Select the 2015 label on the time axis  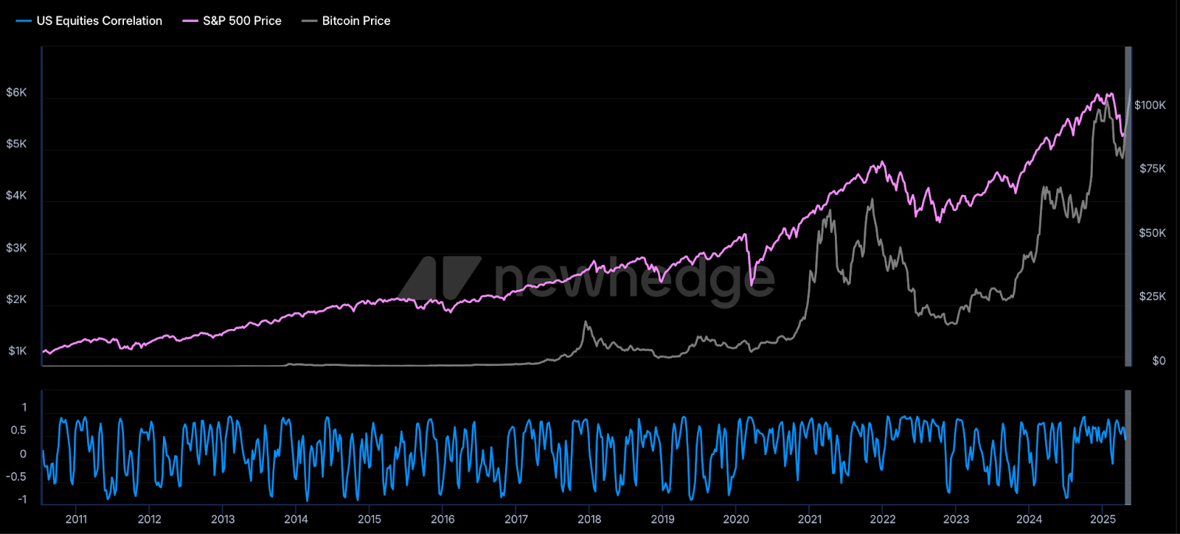pyautogui.click(x=369, y=519)
